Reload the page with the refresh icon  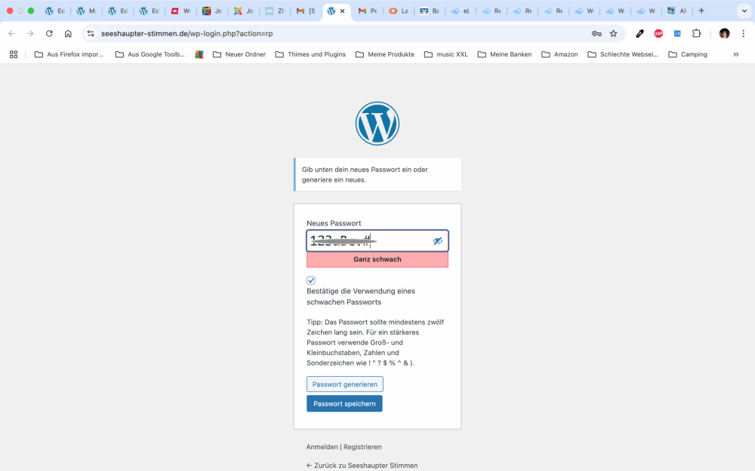[49, 33]
